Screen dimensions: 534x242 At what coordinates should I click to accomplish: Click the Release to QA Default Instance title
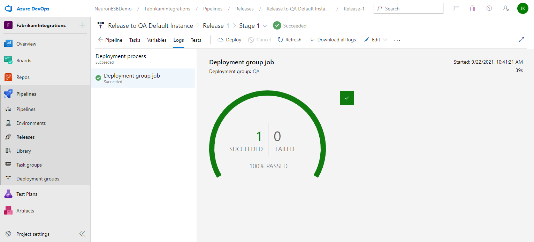click(151, 26)
